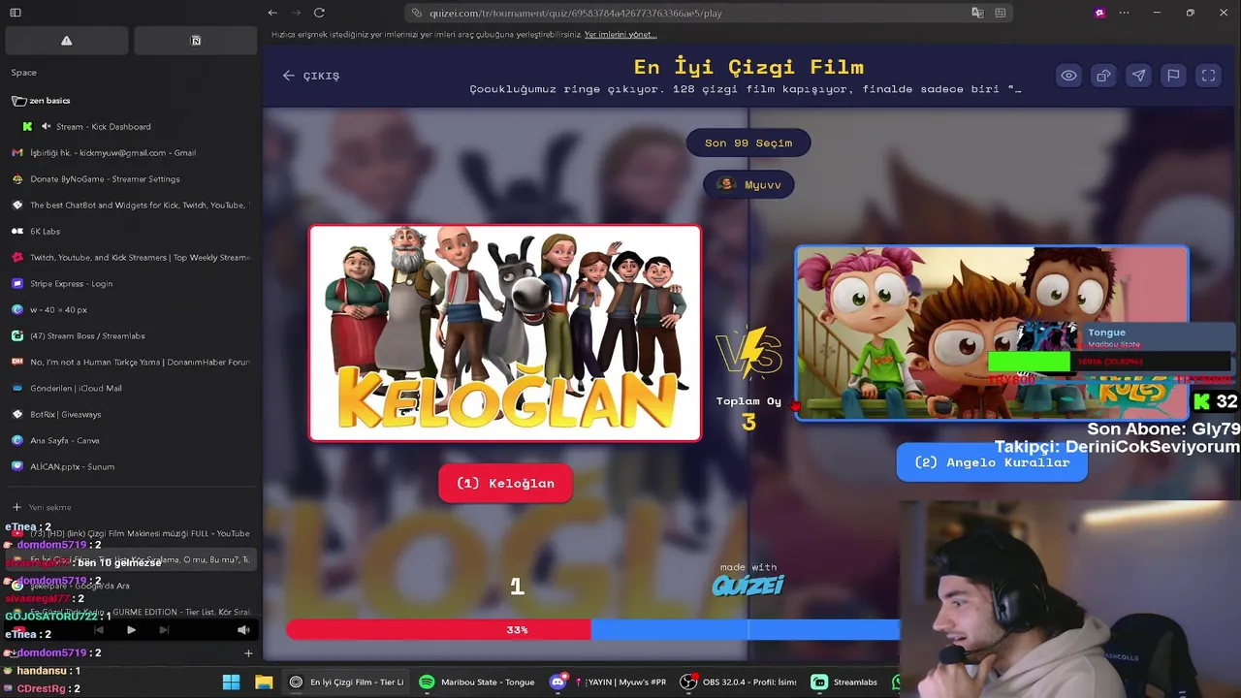This screenshot has height=698, width=1241.
Task: Select the Keloğlan cartoon image
Action: tap(505, 333)
